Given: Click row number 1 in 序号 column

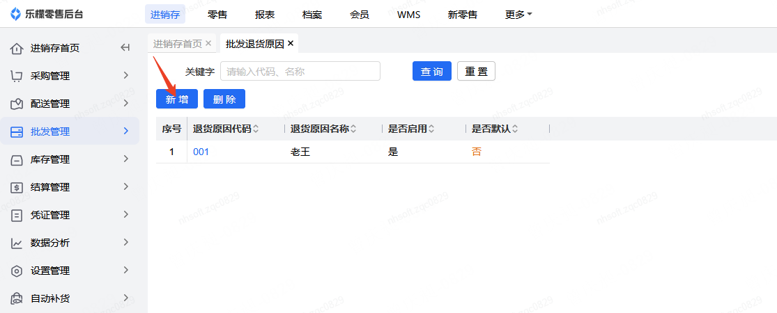Looking at the screenshot, I should (171, 152).
